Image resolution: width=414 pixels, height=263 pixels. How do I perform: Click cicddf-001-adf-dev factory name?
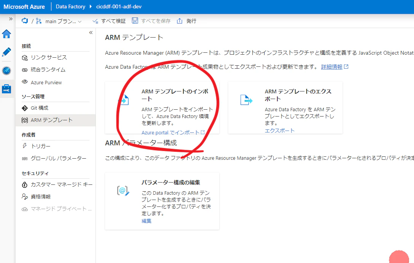tap(119, 6)
